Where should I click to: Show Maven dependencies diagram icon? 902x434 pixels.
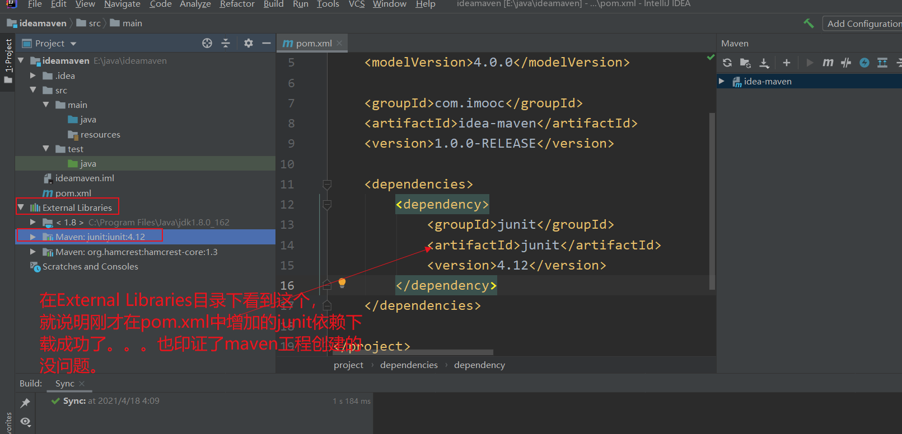point(882,63)
